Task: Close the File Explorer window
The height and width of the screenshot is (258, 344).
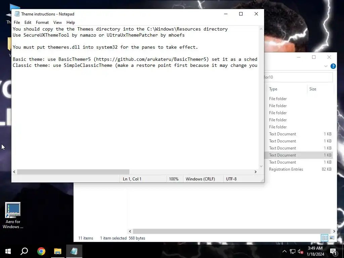Action: 329,57
